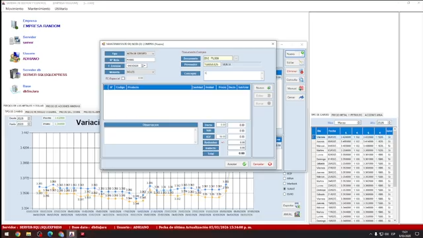Click the Aceptar button
The height and width of the screenshot is (238, 423).
[237, 164]
